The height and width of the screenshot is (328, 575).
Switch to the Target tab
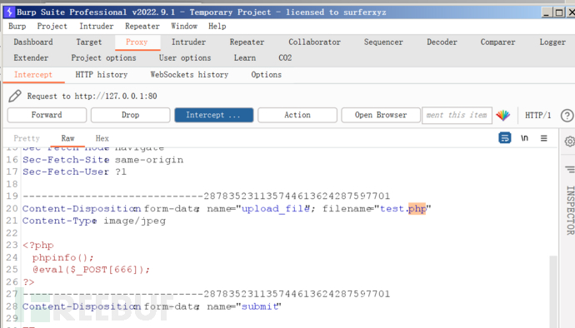88,42
